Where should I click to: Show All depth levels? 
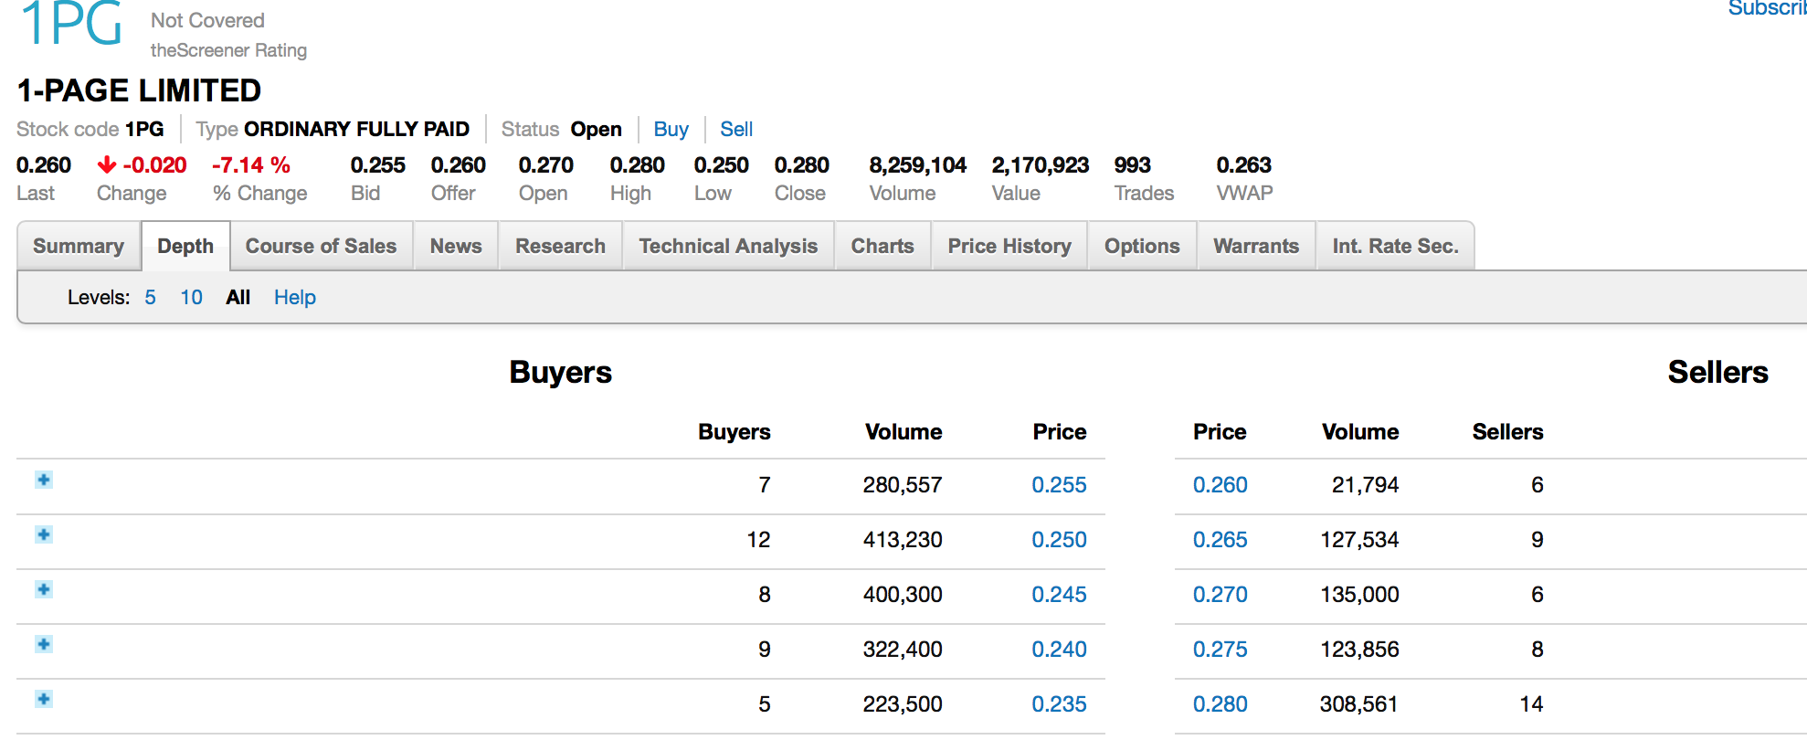click(x=238, y=298)
